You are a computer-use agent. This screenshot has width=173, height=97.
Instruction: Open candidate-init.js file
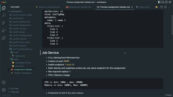pyautogui.click(x=21, y=63)
